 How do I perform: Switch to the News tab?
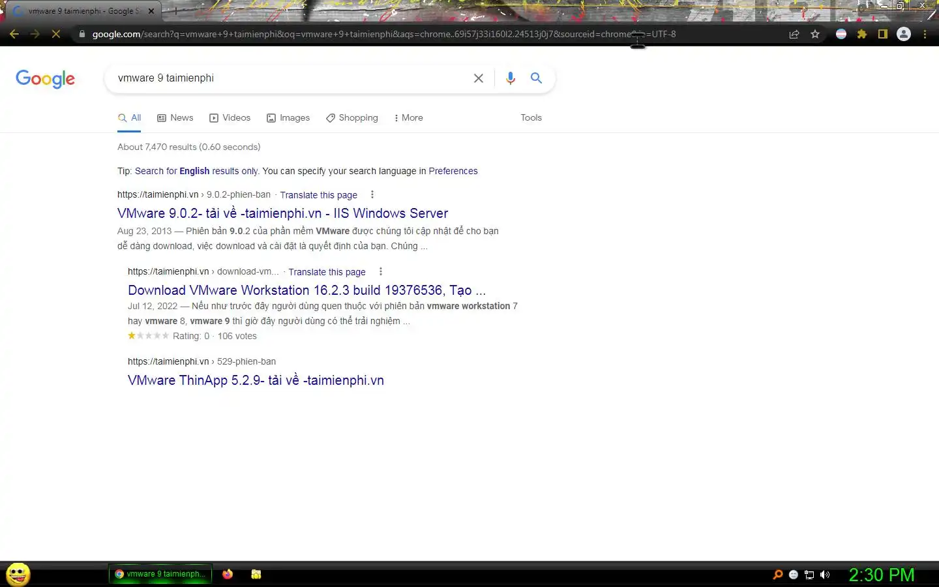(x=175, y=118)
